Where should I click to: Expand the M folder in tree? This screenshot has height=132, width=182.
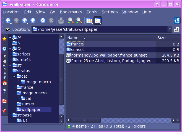tap(10, 37)
